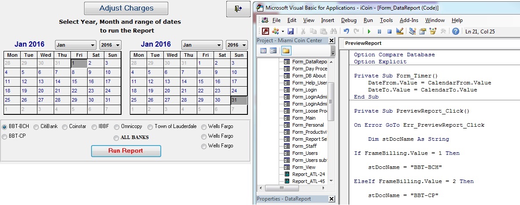Click the Reset stop square icon
This screenshot has height=205, width=520.
coord(389,31)
